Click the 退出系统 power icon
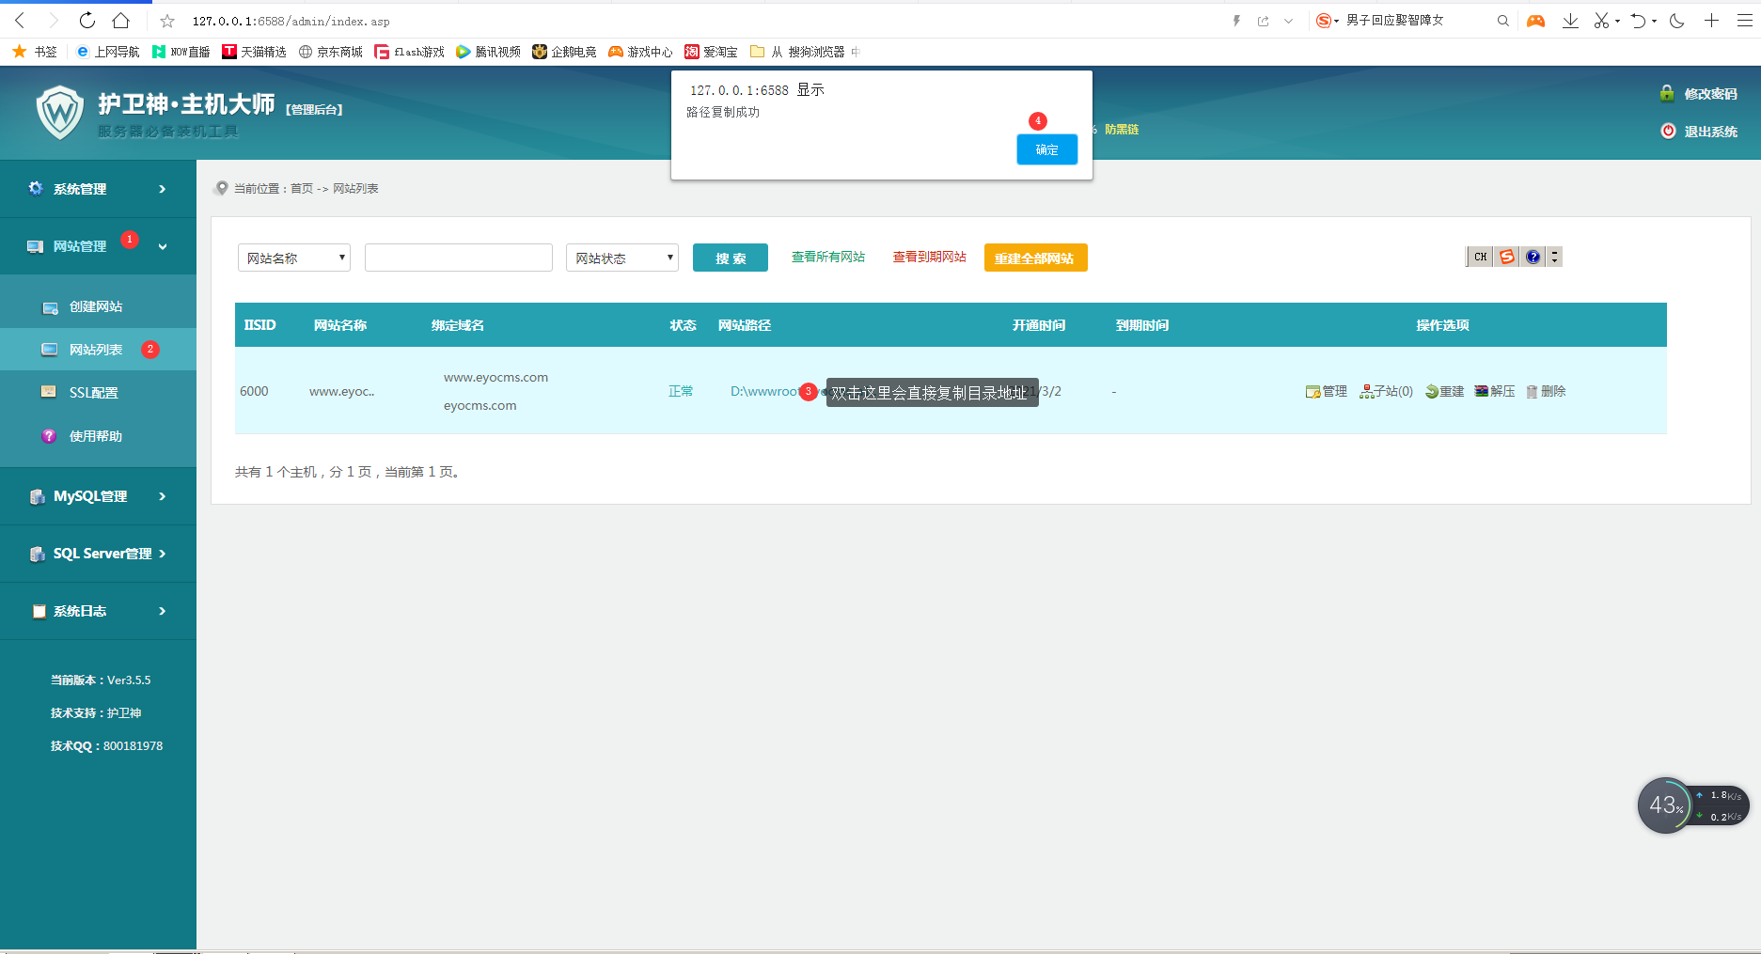Screen dimensions: 1761x954 pyautogui.click(x=1668, y=131)
